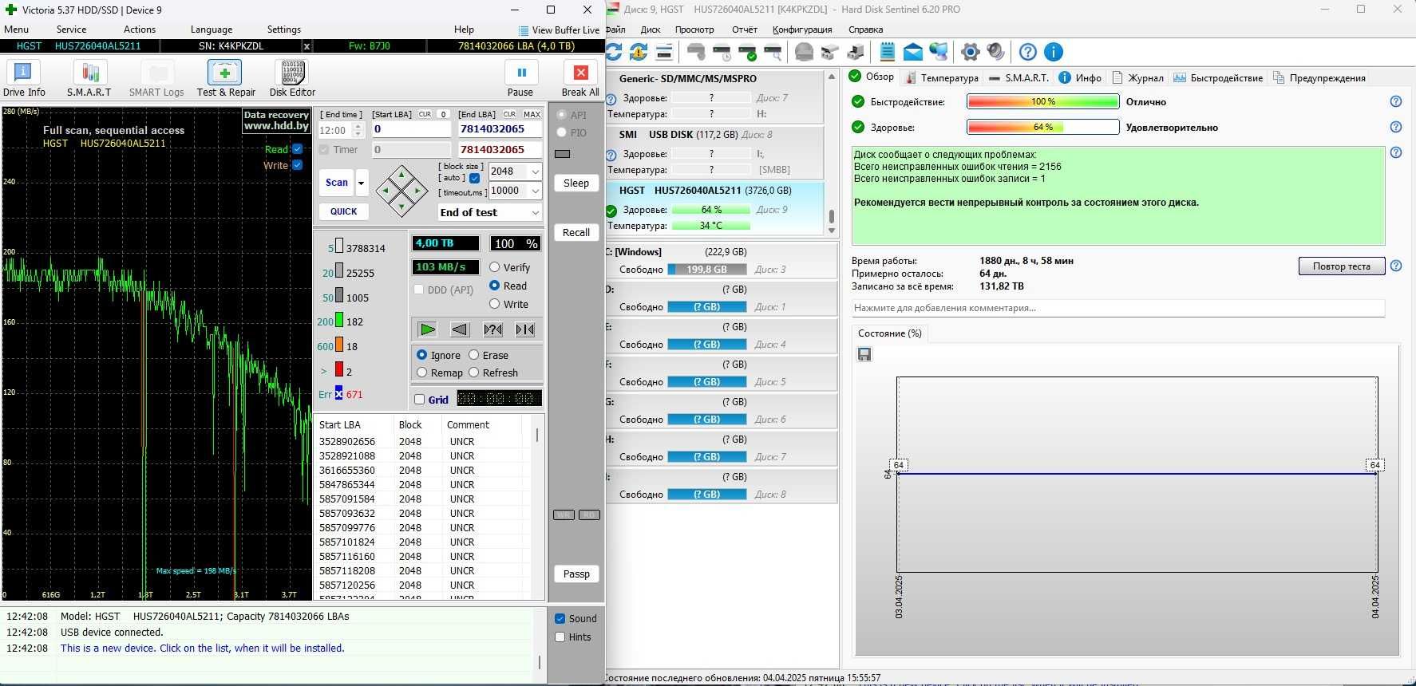Click the comment field 'Нажмите для добавления комментария'
The image size is (1416, 686).
pos(1117,308)
